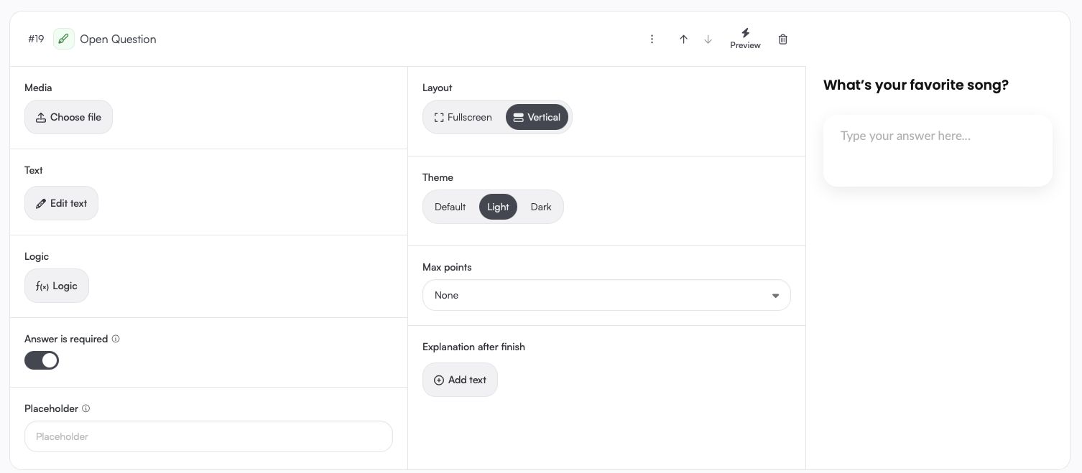Screen dimensions: 1082x473
Task: Select the Vertical layout option
Action: point(537,117)
